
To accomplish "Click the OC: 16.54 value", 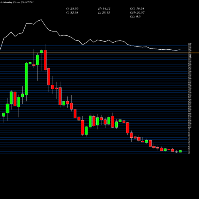I will [137, 9].
